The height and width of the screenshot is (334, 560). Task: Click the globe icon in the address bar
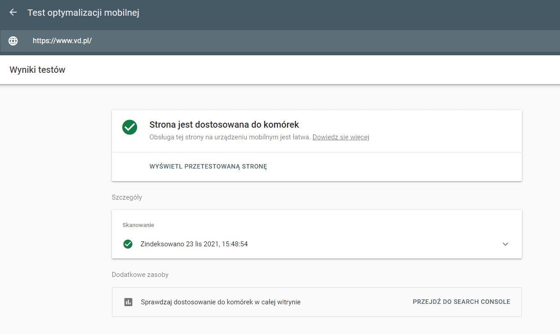[x=13, y=40]
